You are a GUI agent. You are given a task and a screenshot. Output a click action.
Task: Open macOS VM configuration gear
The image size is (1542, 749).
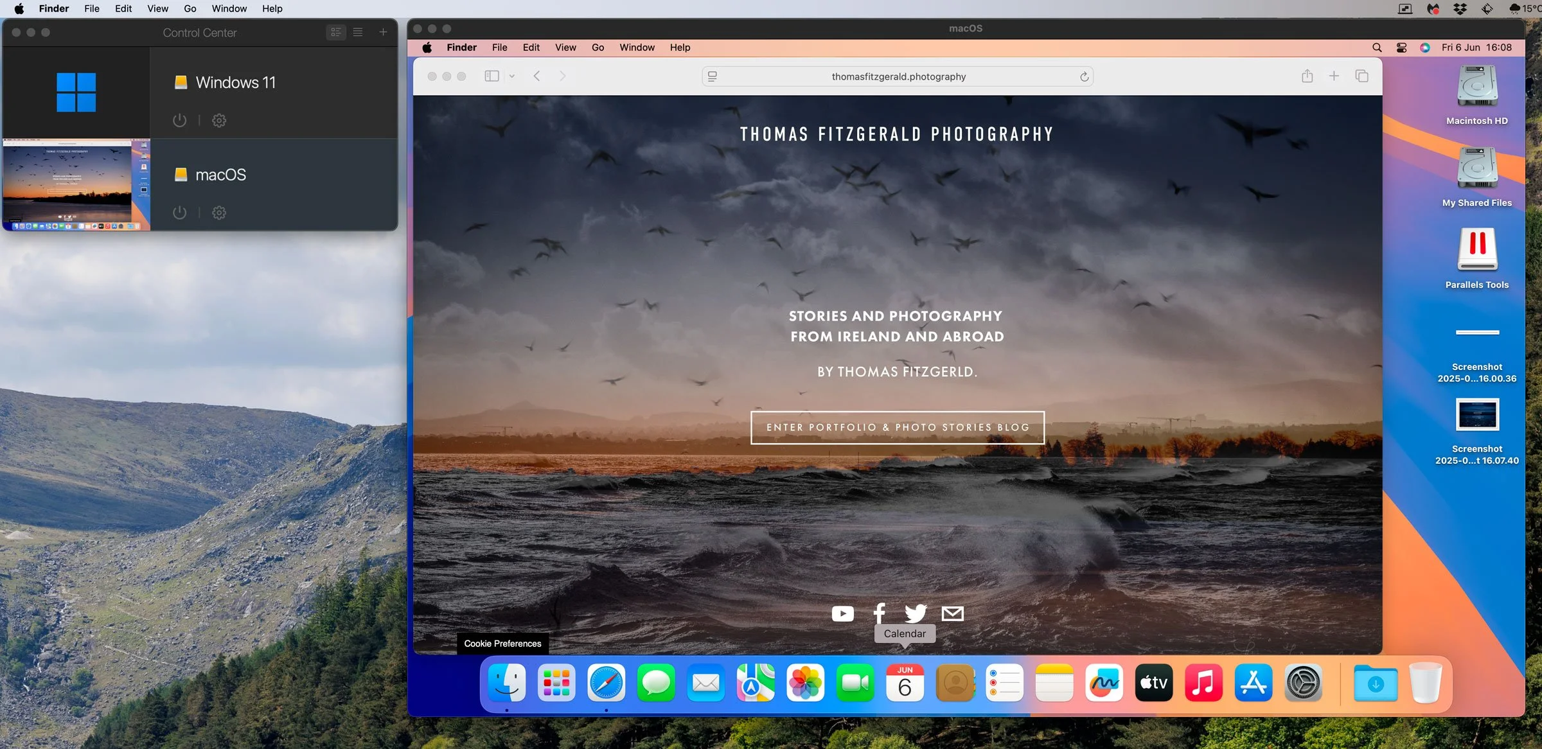219,213
